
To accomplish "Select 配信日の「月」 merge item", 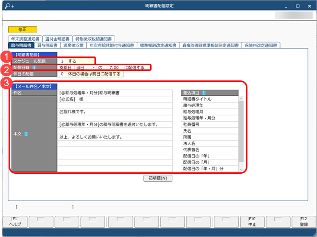I will (210, 162).
